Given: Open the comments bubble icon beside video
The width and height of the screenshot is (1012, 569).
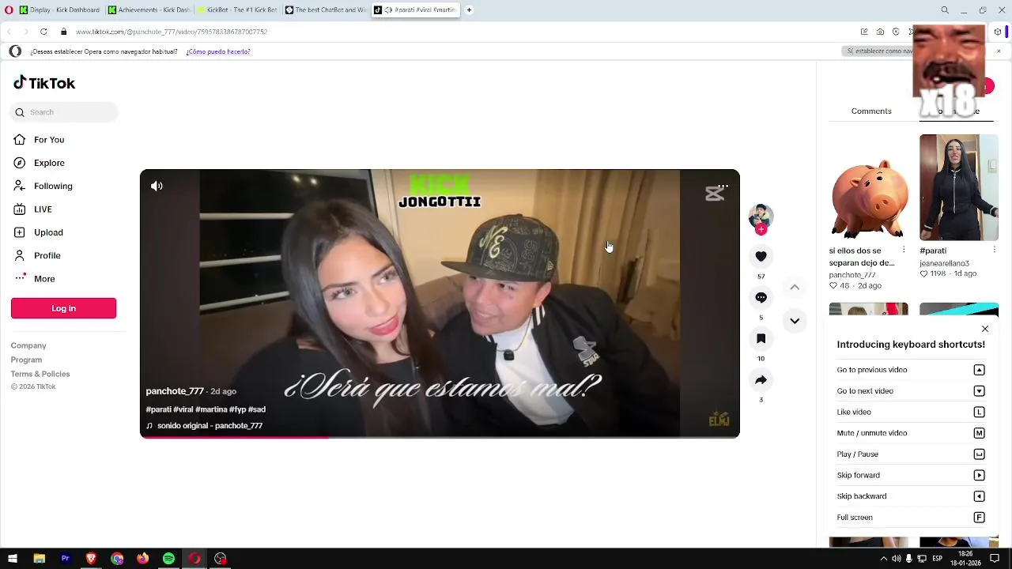Looking at the screenshot, I should pyautogui.click(x=761, y=298).
